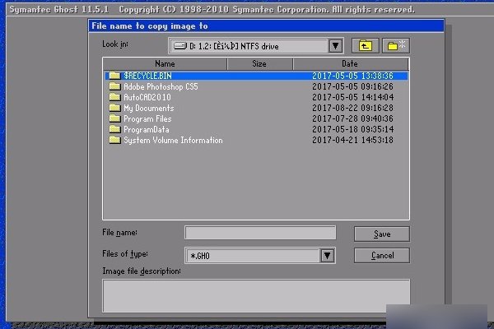The image size is (494, 329).
Task: Click the Adobe Photoshop CS5 folder icon
Action: [x=114, y=86]
